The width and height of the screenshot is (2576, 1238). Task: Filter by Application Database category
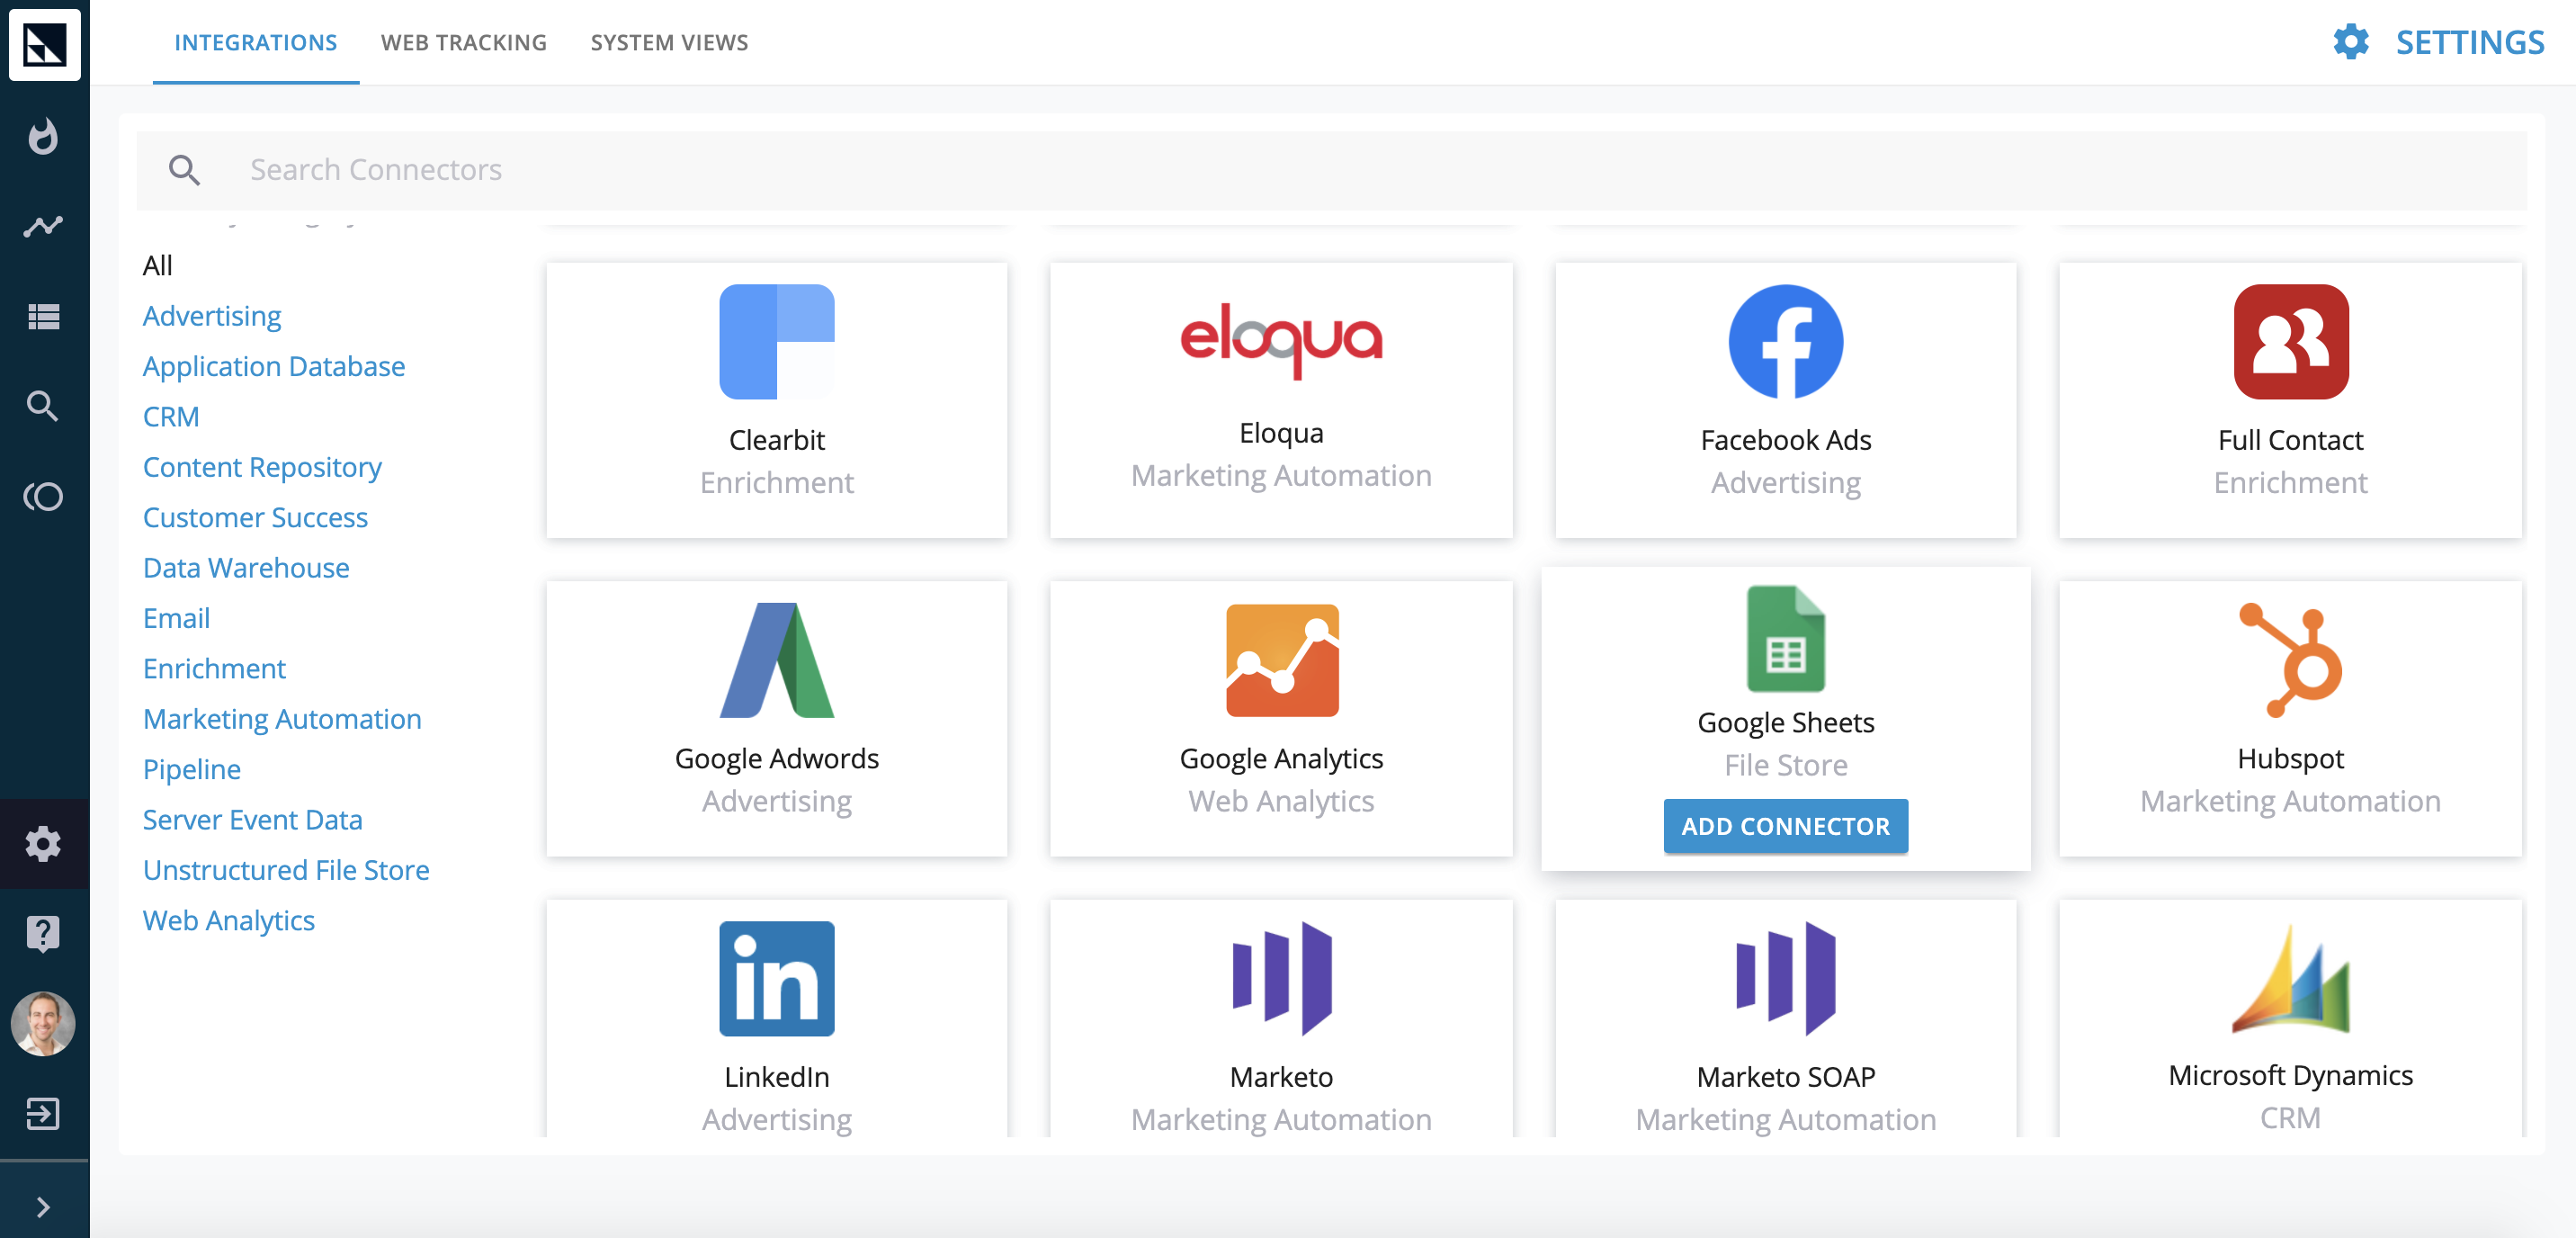pyautogui.click(x=273, y=366)
